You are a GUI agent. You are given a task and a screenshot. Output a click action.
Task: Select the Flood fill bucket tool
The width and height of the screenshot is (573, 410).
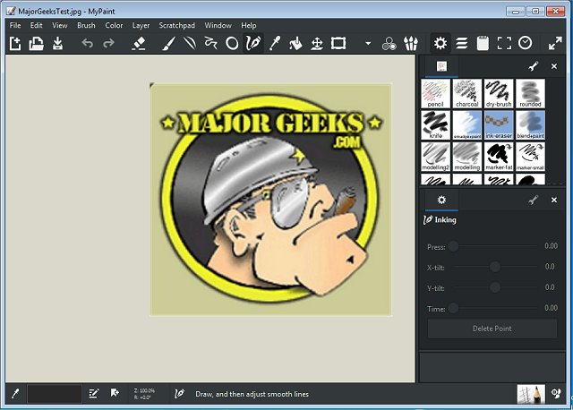[296, 43]
